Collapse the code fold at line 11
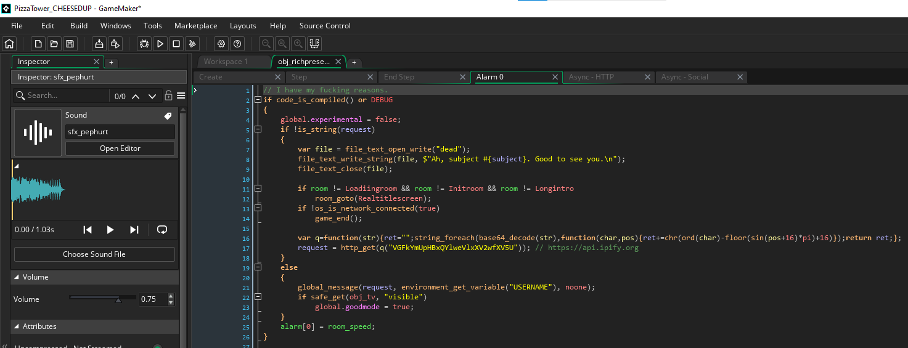The height and width of the screenshot is (348, 908). [258, 188]
